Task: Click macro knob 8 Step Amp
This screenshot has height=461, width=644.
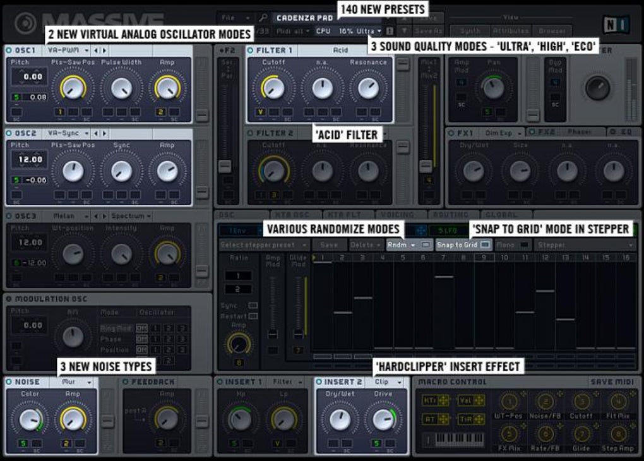Action: (x=618, y=434)
